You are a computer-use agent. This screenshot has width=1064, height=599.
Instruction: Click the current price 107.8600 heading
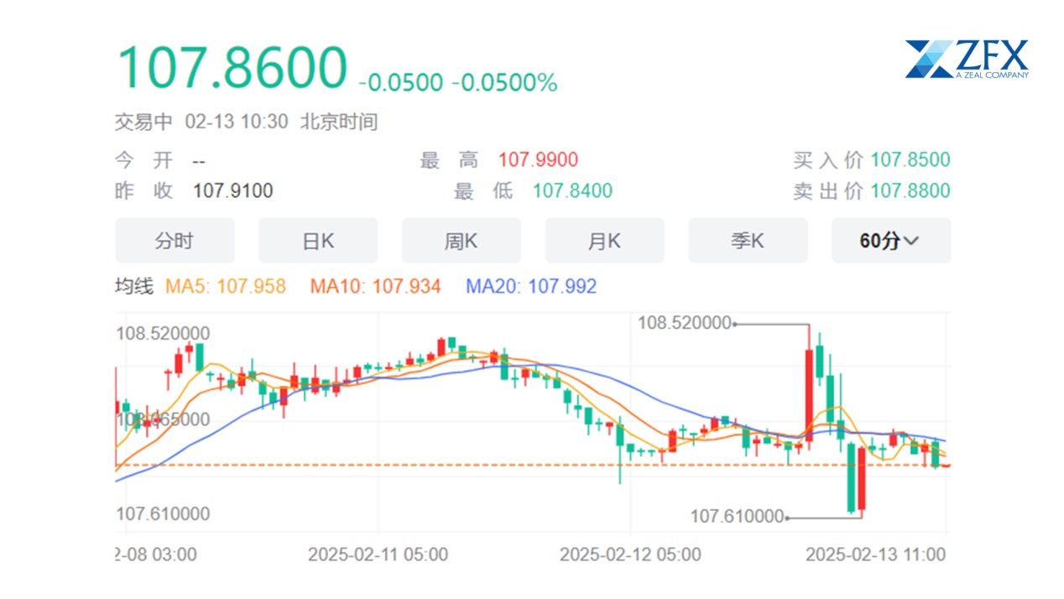pyautogui.click(x=232, y=67)
